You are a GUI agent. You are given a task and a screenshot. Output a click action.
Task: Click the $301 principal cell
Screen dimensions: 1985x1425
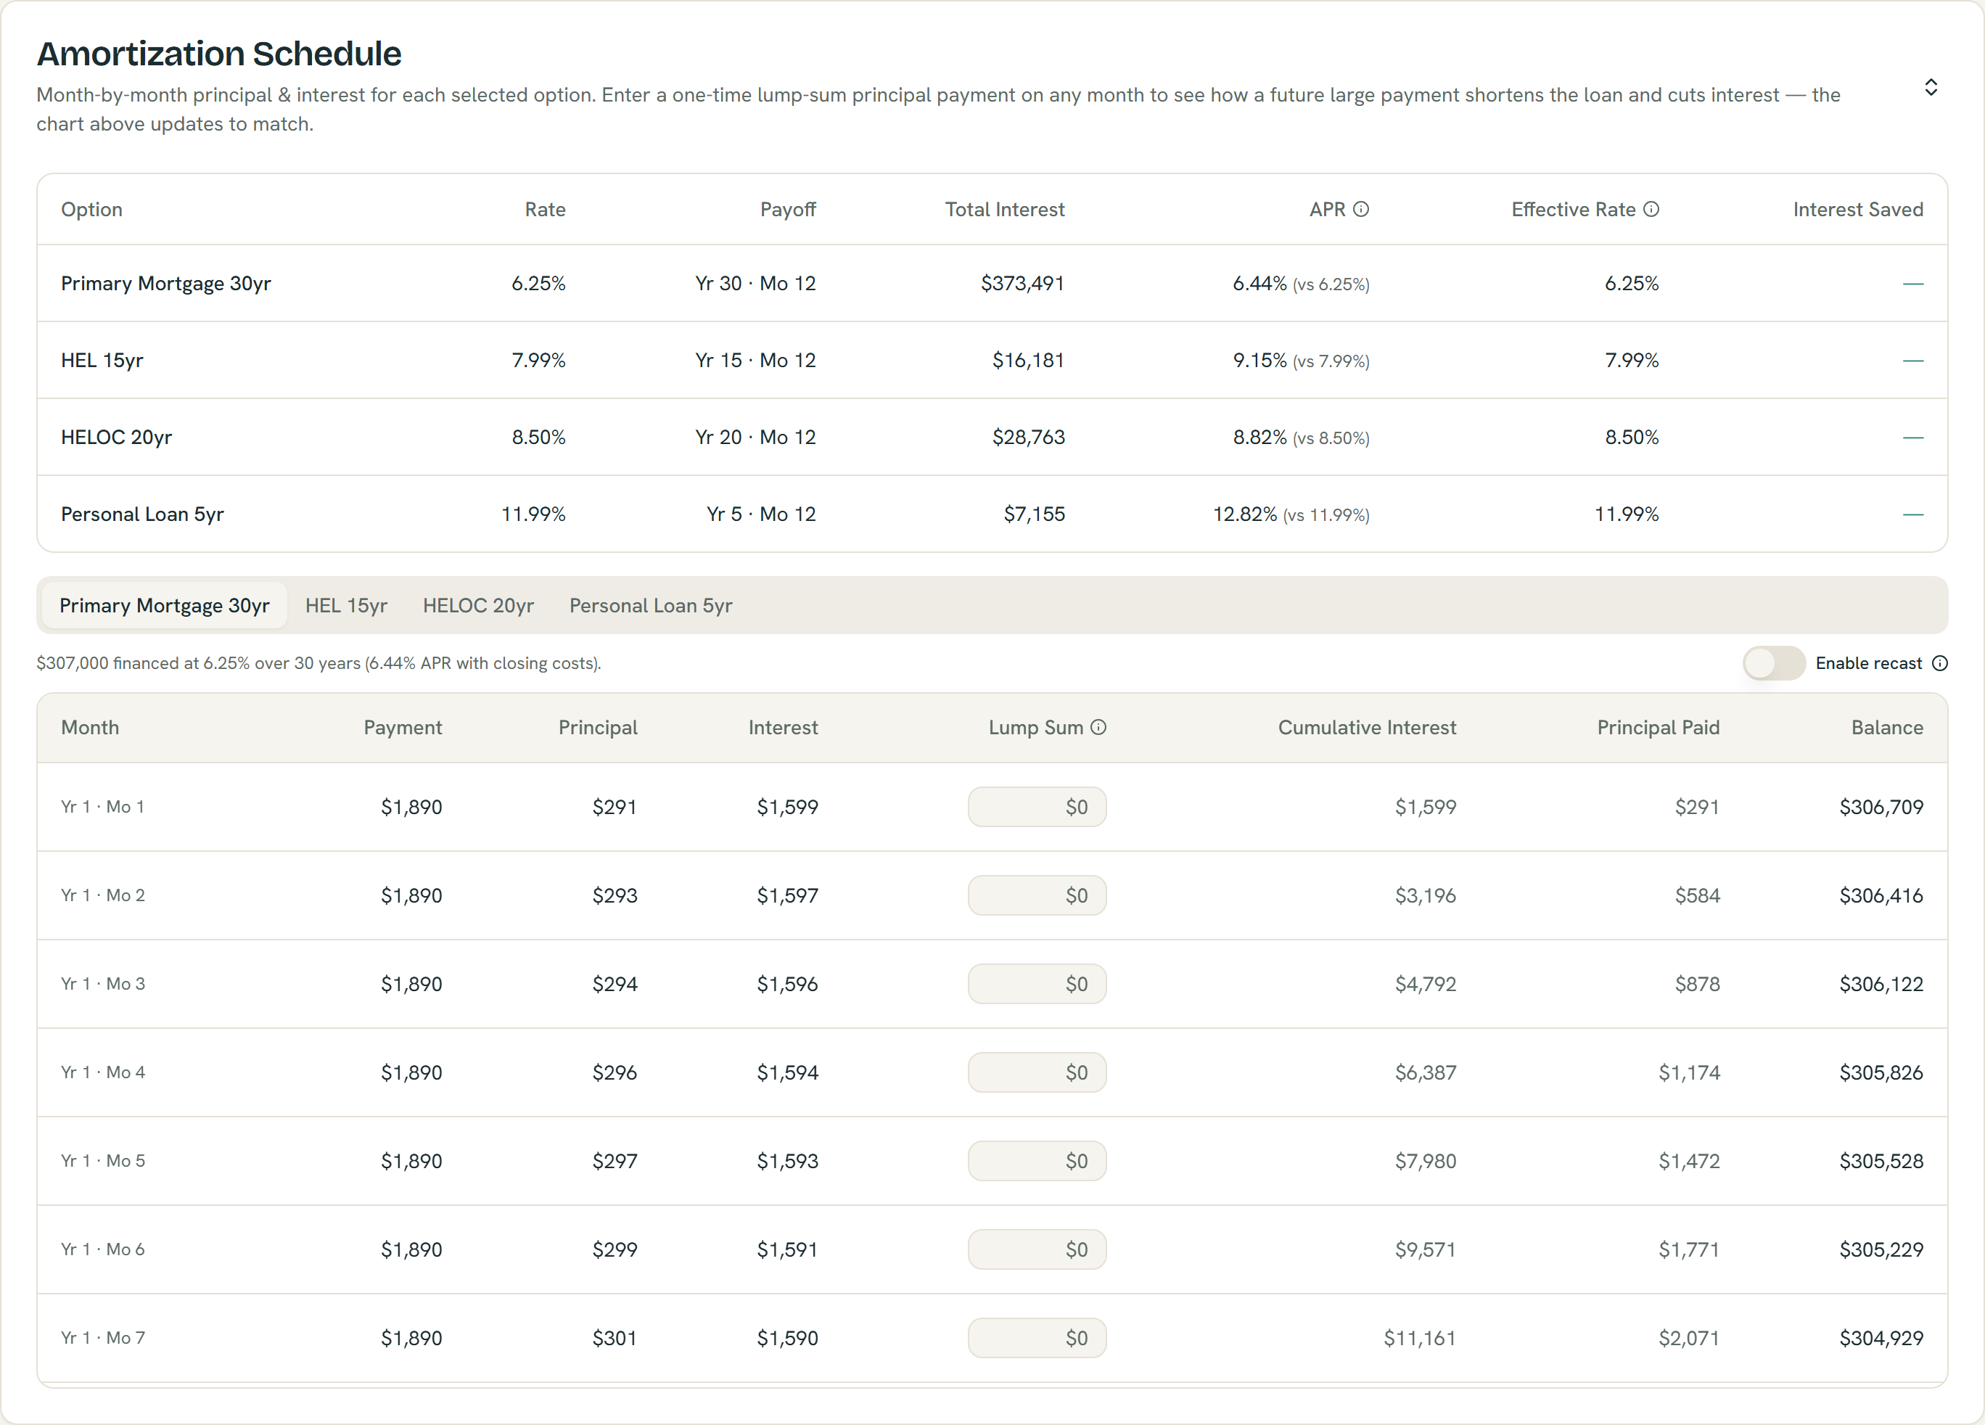(x=615, y=1337)
